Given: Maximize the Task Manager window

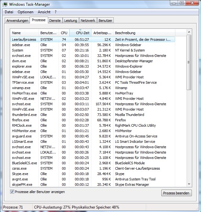Looking at the screenshot, I should point(182,3).
